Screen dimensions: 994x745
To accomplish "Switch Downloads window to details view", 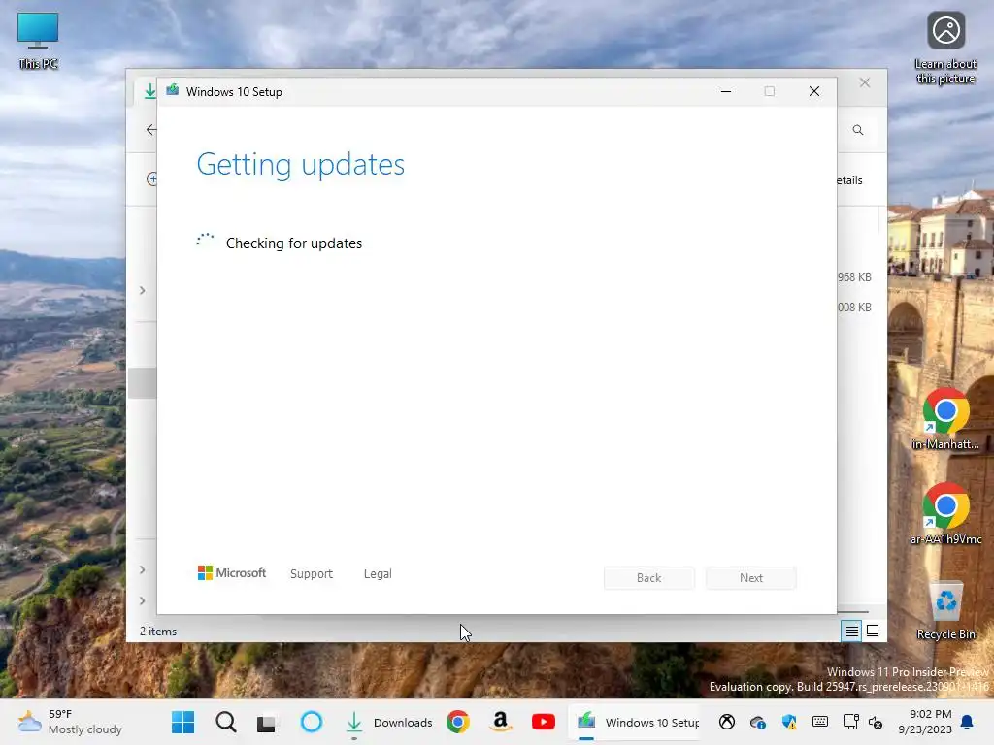I will (x=851, y=631).
